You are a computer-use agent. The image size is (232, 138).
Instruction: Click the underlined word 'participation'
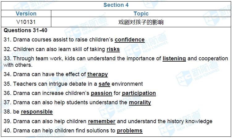pyautogui.click(x=139, y=93)
